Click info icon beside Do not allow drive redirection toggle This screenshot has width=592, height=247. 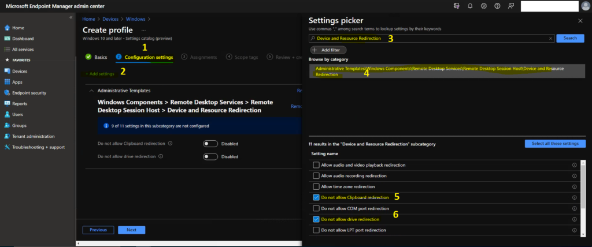(161, 156)
